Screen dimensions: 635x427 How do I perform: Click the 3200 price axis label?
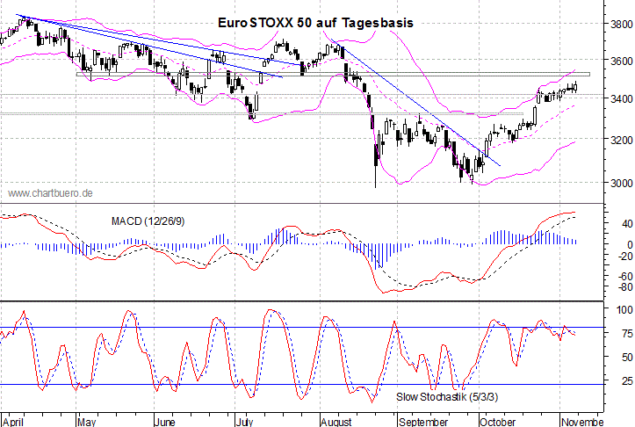[620, 140]
